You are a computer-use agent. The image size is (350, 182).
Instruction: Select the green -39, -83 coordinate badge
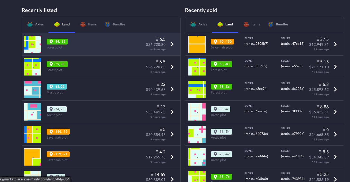tap(57, 64)
